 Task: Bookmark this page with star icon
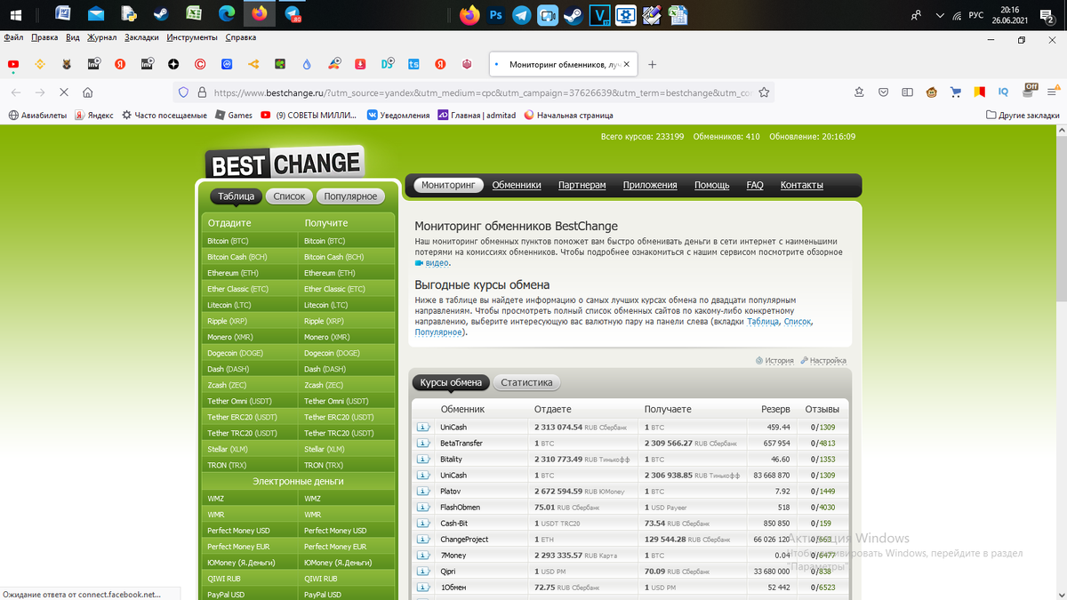tap(764, 92)
